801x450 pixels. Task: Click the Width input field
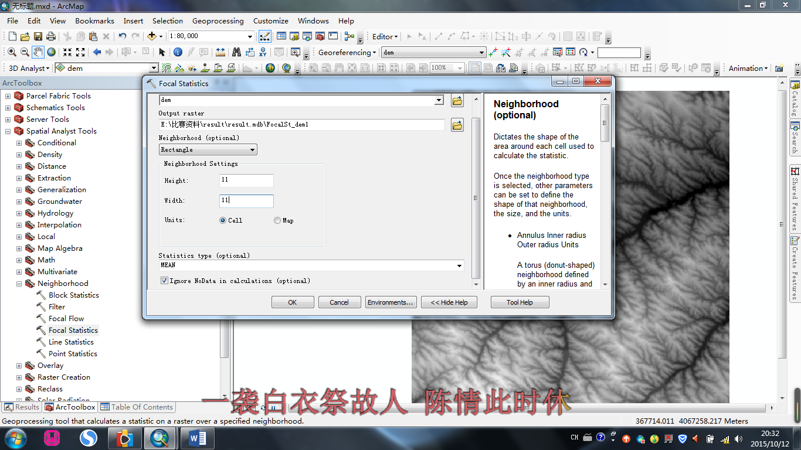pos(246,201)
